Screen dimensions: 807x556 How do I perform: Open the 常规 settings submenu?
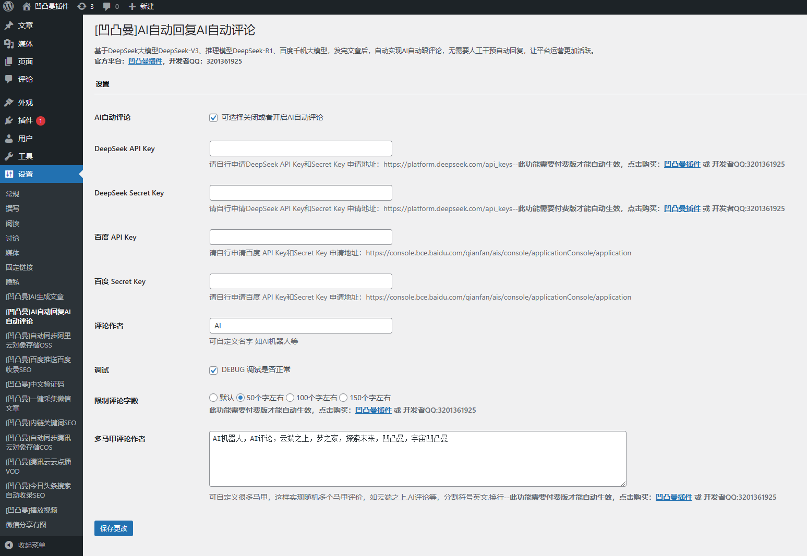click(13, 194)
